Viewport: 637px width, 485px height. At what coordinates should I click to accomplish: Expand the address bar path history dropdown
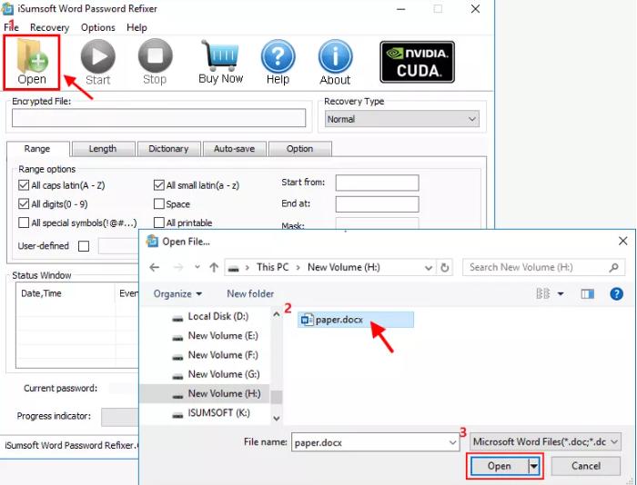(429, 268)
